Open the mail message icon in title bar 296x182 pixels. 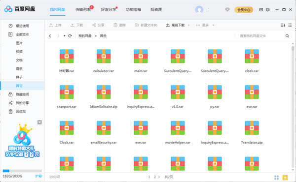[x=261, y=10]
